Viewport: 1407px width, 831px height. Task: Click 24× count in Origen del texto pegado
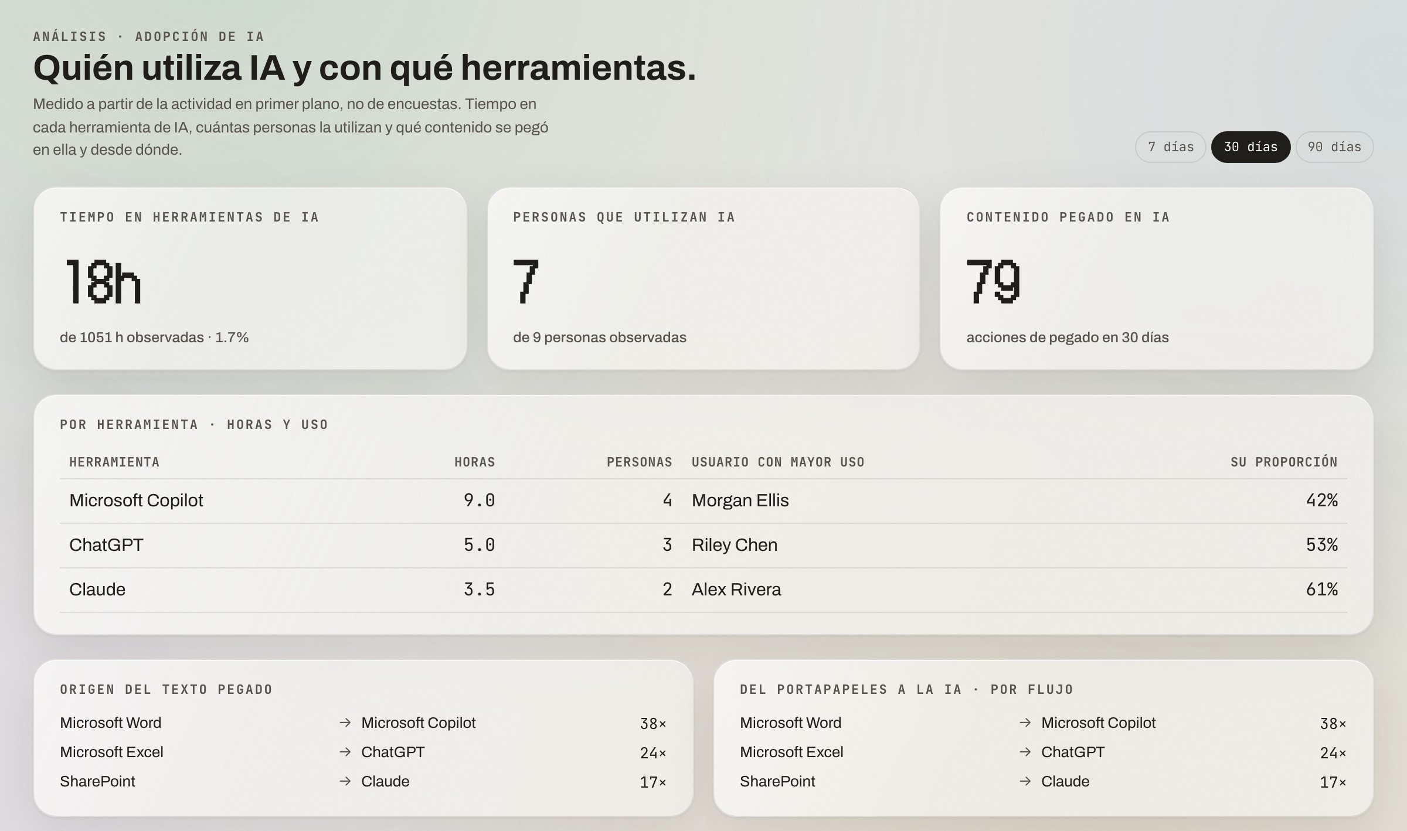pos(653,753)
